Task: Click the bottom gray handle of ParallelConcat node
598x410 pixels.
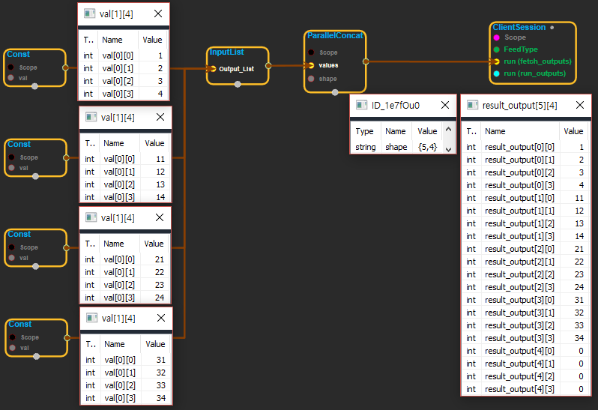Action: [334, 92]
